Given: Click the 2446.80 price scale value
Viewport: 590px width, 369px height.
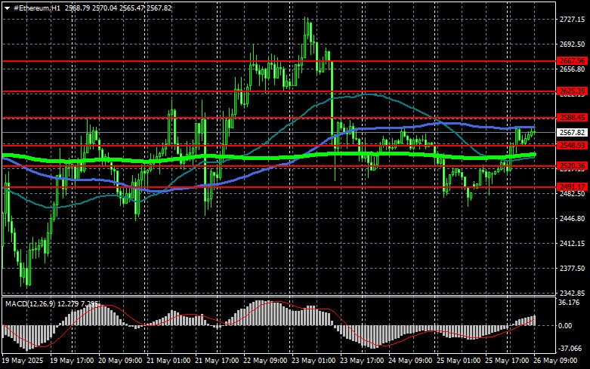Looking at the screenshot, I should tap(572, 219).
